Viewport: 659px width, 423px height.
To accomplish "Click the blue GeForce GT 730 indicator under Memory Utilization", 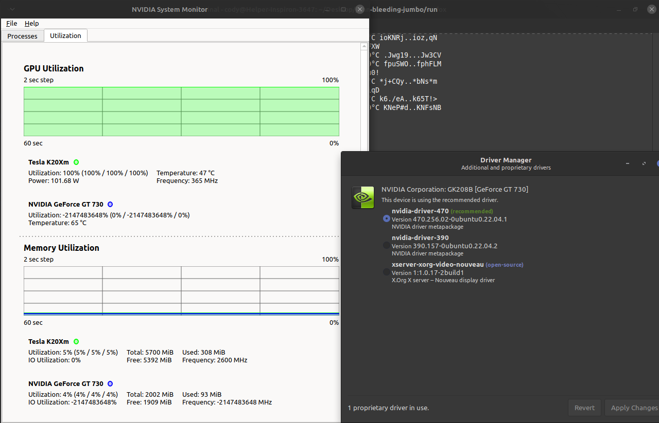I will point(110,383).
